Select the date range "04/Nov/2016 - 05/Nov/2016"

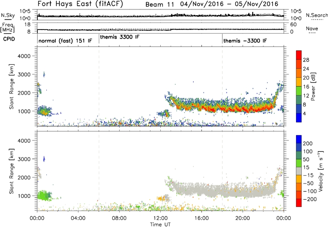pyautogui.click(x=229, y=4)
